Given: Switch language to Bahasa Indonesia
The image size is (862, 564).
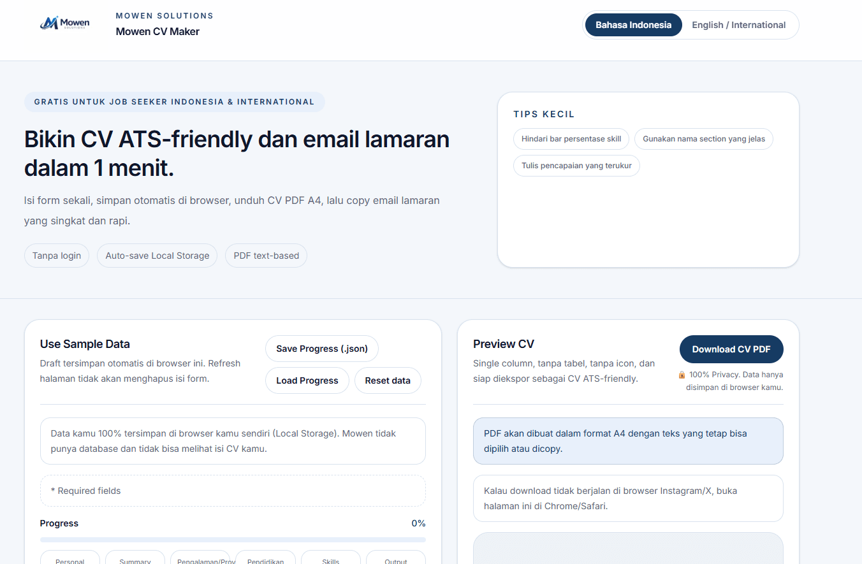Looking at the screenshot, I should tap(633, 25).
